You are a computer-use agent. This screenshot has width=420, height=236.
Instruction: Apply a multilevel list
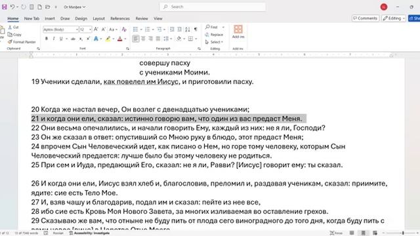tap(159, 29)
